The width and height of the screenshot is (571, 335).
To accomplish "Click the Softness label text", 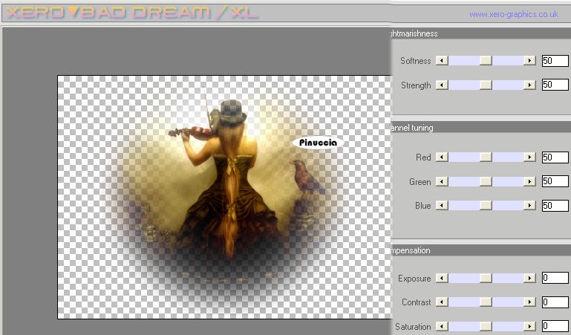I will pos(416,60).
